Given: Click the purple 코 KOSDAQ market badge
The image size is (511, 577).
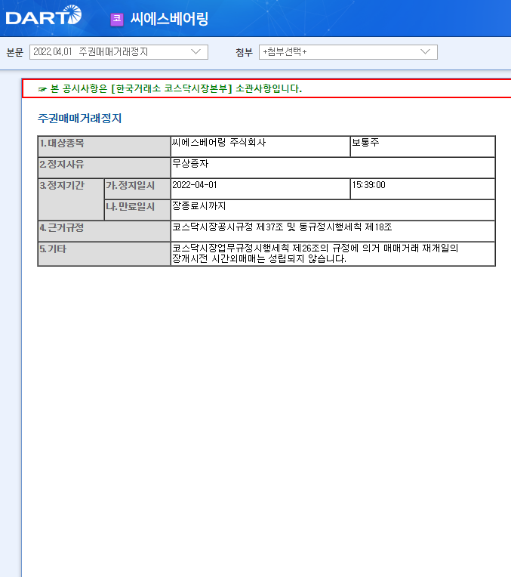Looking at the screenshot, I should [117, 19].
